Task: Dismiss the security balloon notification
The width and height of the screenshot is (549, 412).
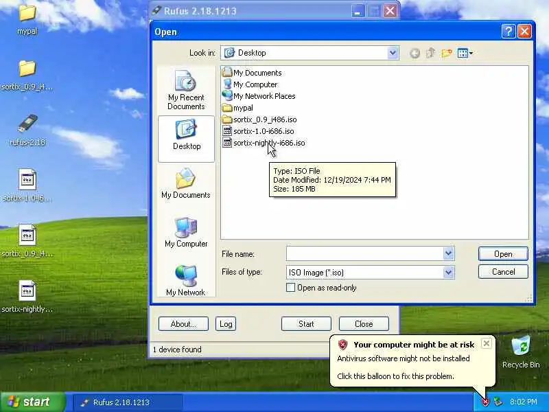Action: [x=487, y=344]
